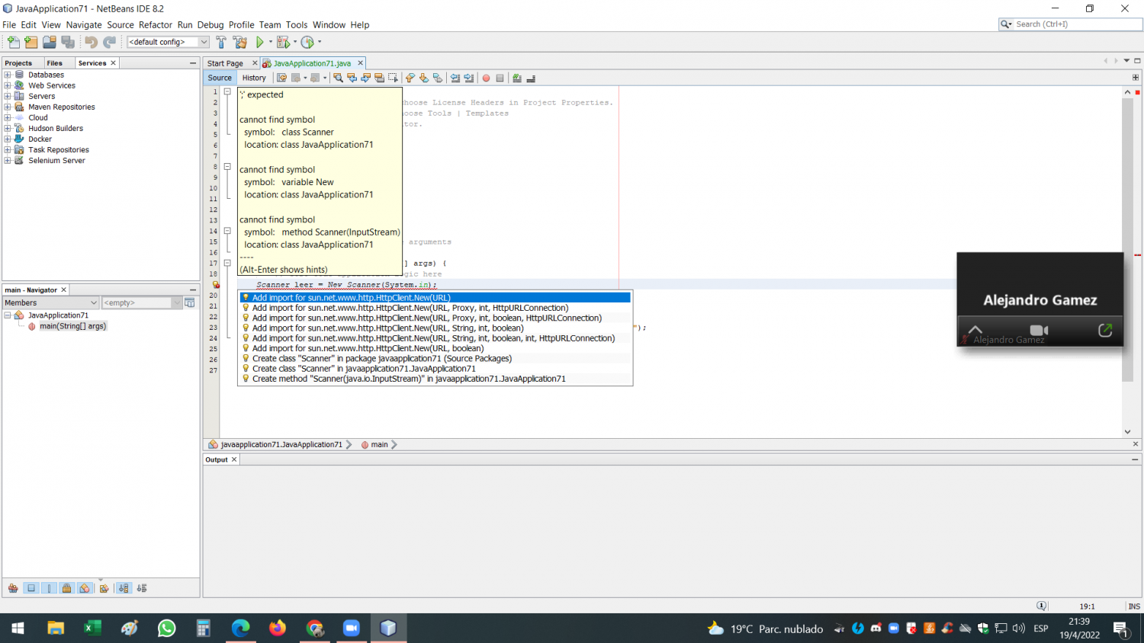This screenshot has width=1144, height=643.
Task: Click the Profile Project toolbar icon
Action: click(x=307, y=42)
